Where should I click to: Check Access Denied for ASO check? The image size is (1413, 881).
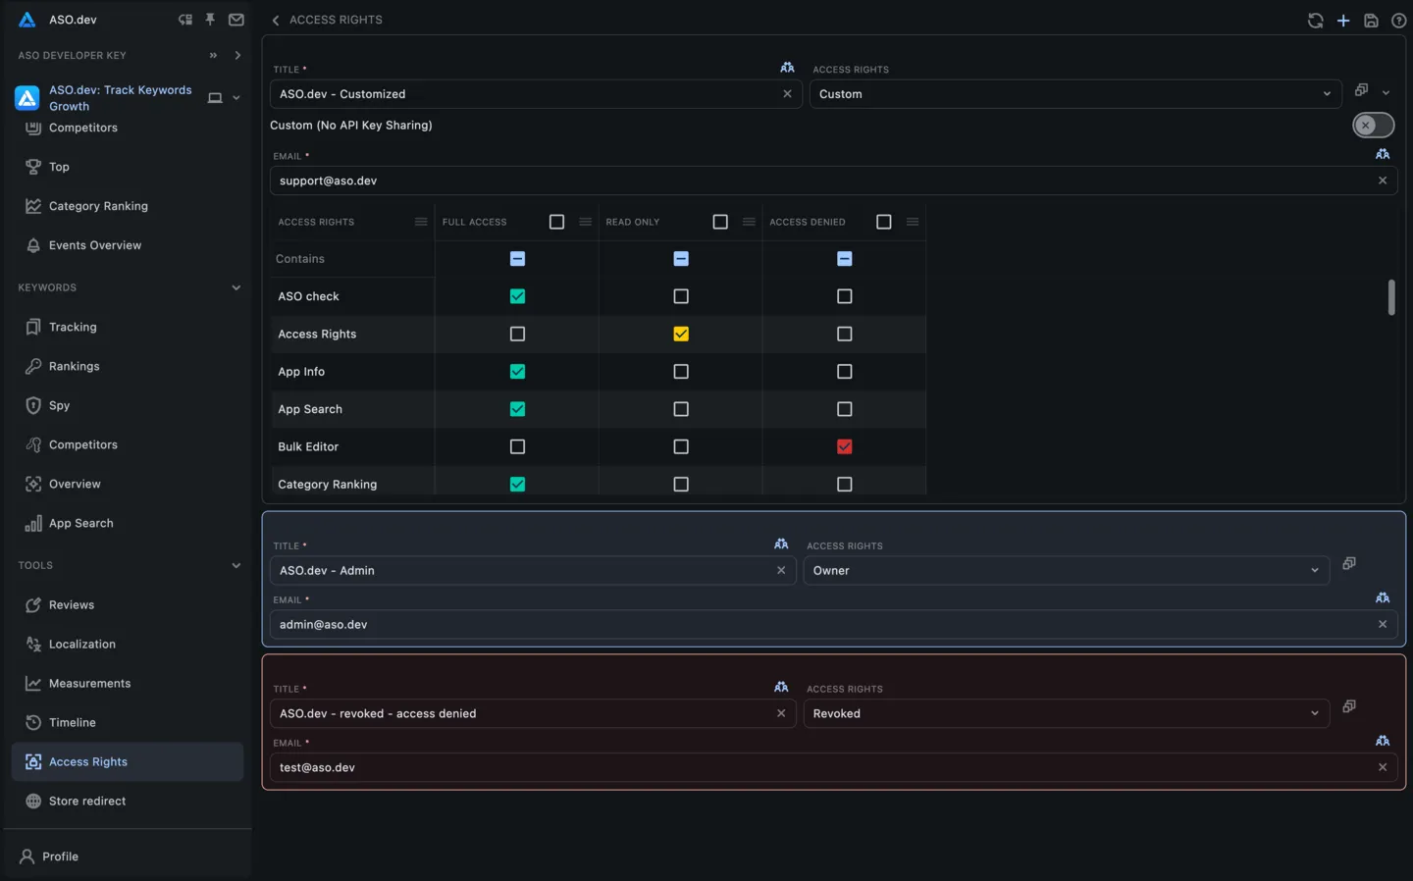tap(844, 296)
